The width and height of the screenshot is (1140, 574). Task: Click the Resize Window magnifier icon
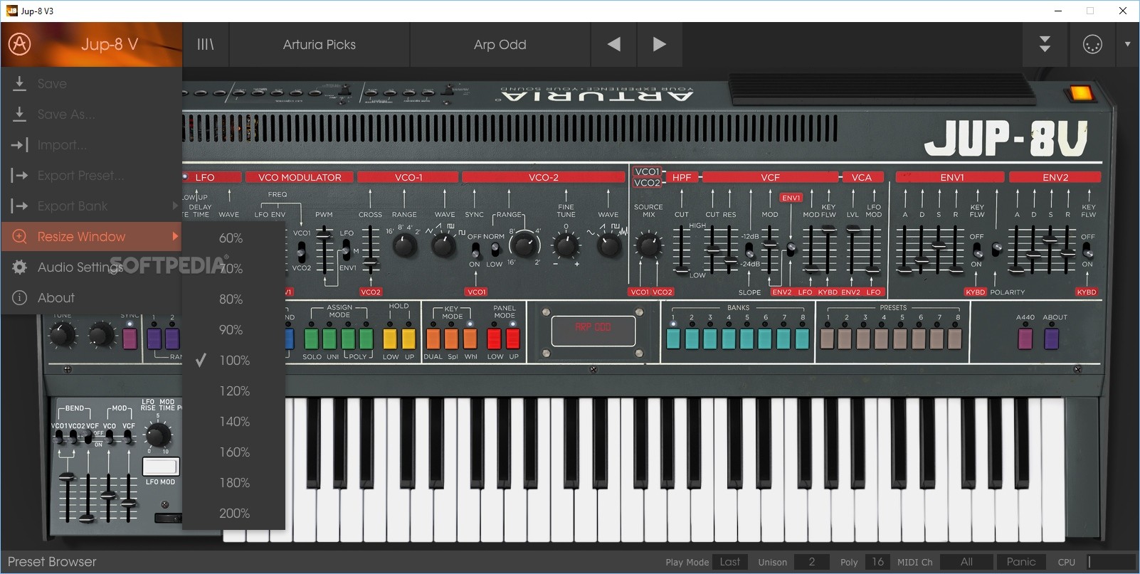(20, 236)
